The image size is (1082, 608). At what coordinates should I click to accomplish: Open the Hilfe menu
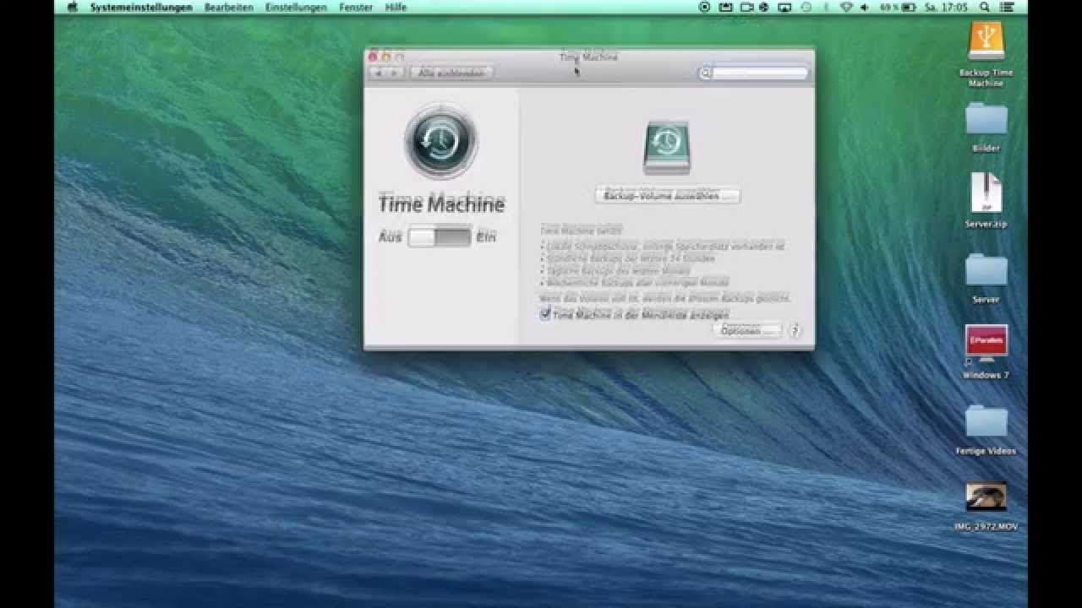(x=396, y=7)
